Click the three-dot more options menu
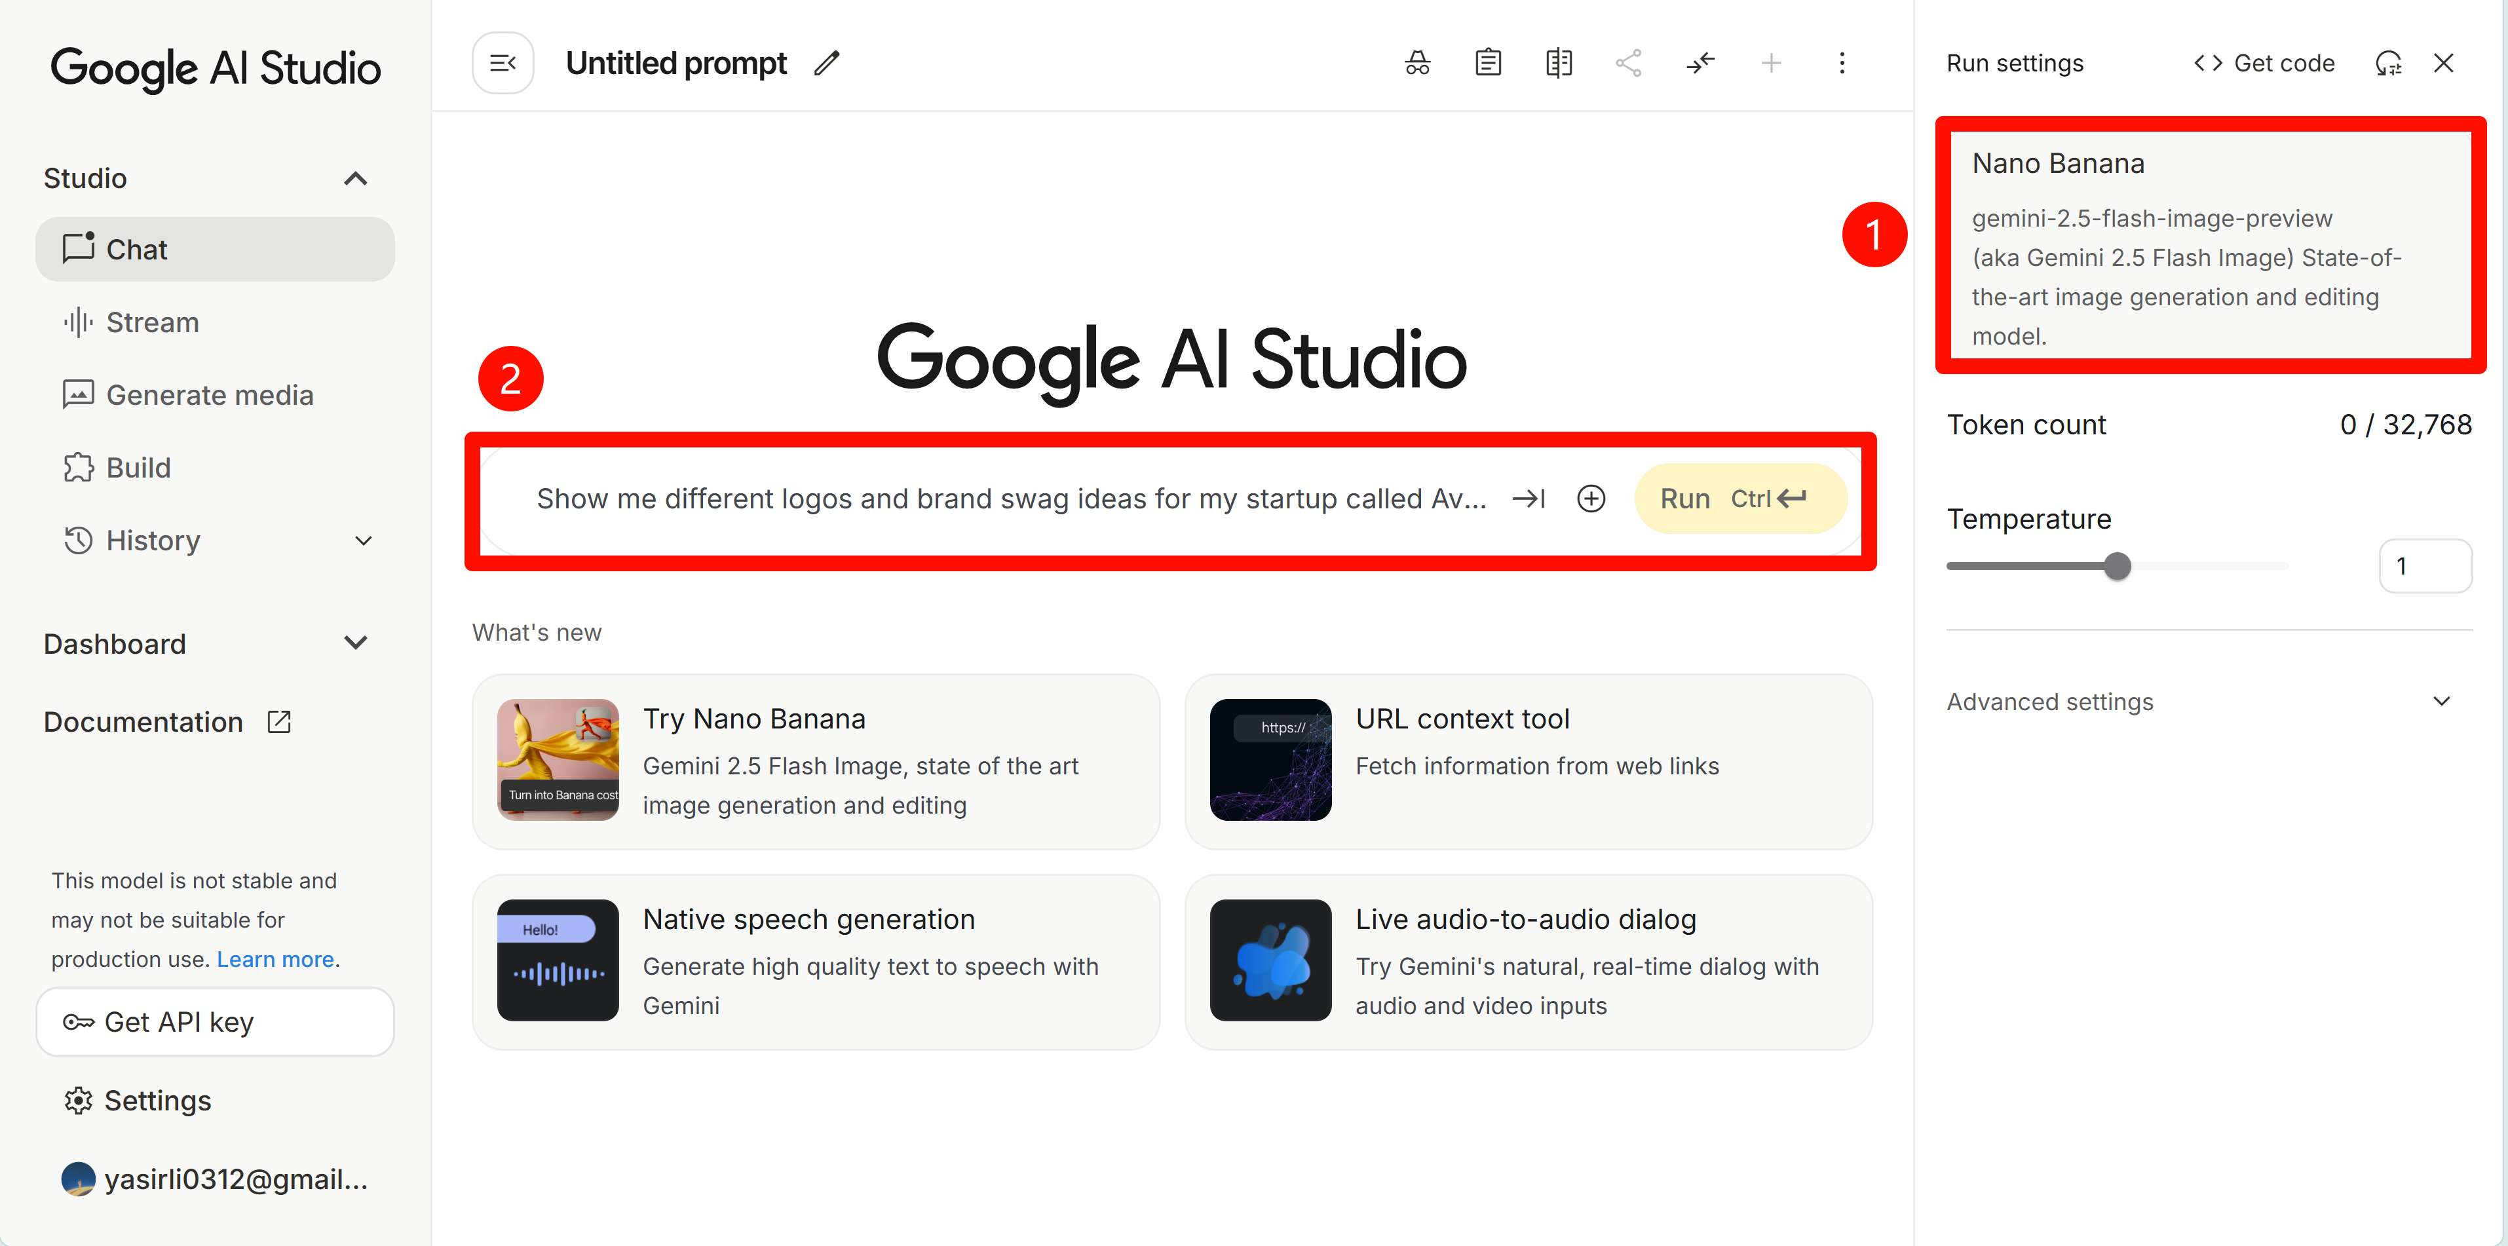 1841,64
